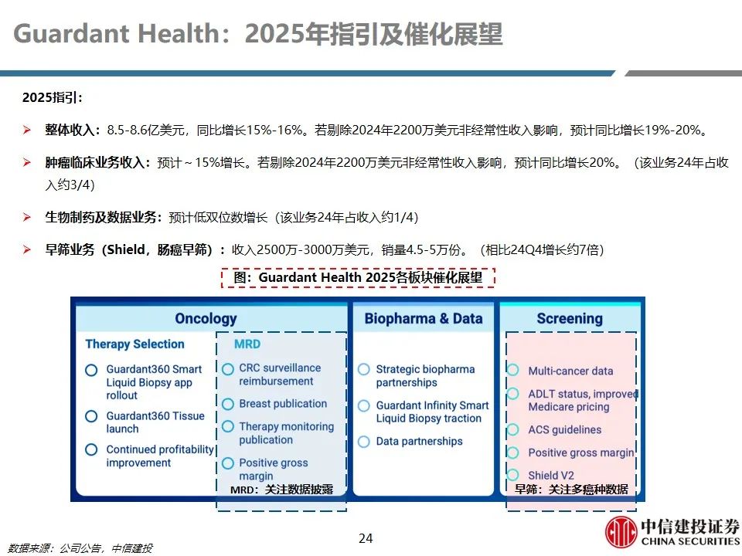Select the circle next to Continued profitability improvement
The height and width of the screenshot is (556, 742).
click(x=91, y=449)
